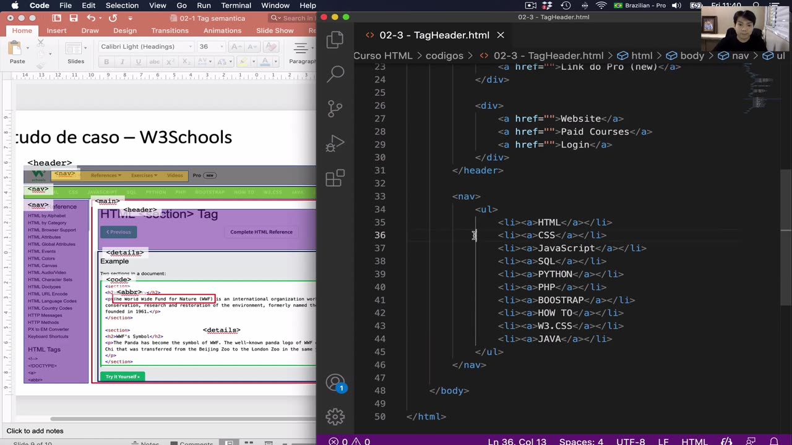Change end of line via LF
This screenshot has width=792, height=445.
[x=663, y=441]
